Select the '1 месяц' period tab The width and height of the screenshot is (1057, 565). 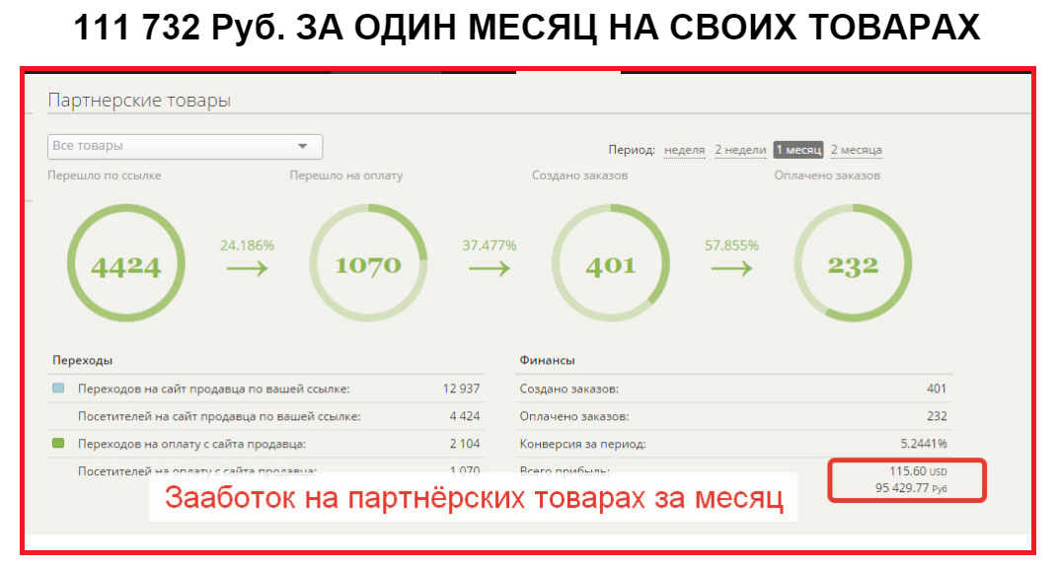798,150
